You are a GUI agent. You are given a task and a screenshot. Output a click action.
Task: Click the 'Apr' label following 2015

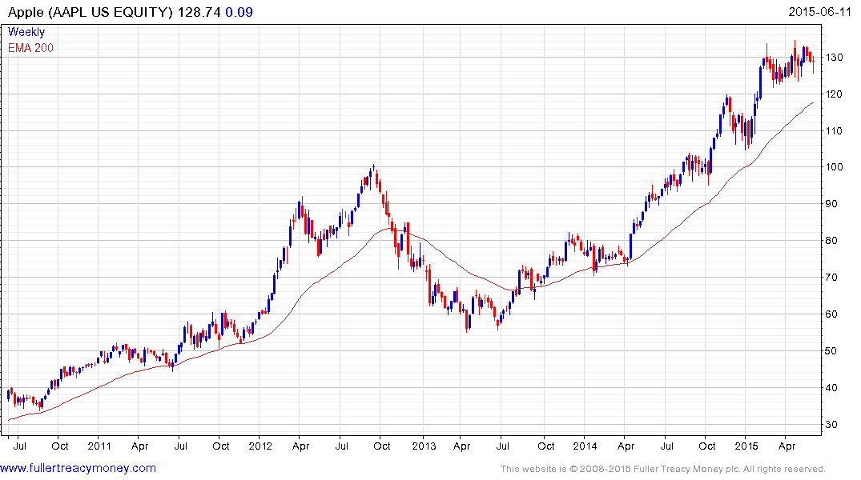click(787, 446)
